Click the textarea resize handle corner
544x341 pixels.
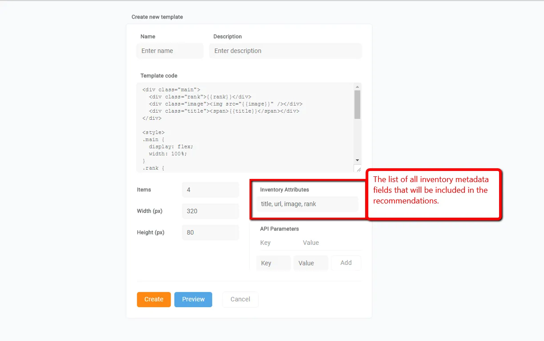(358, 168)
